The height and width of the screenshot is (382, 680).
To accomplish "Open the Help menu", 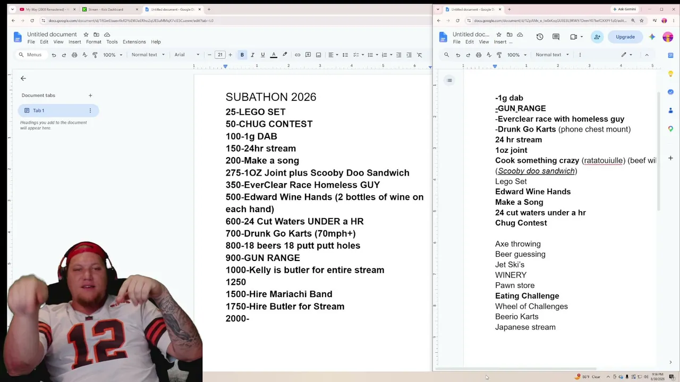I will click(x=156, y=42).
